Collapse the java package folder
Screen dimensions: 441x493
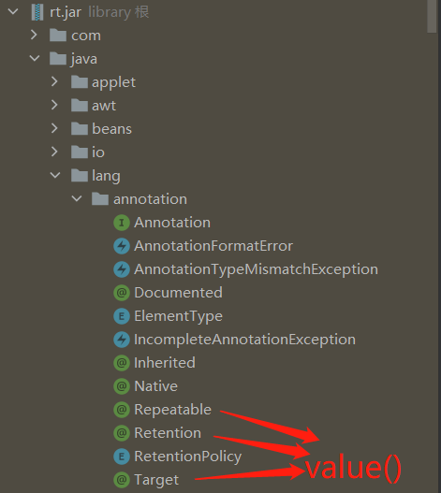35,58
